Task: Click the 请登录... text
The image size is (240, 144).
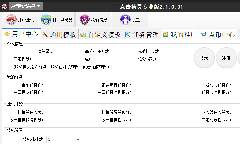Action: pyautogui.click(x=45, y=51)
